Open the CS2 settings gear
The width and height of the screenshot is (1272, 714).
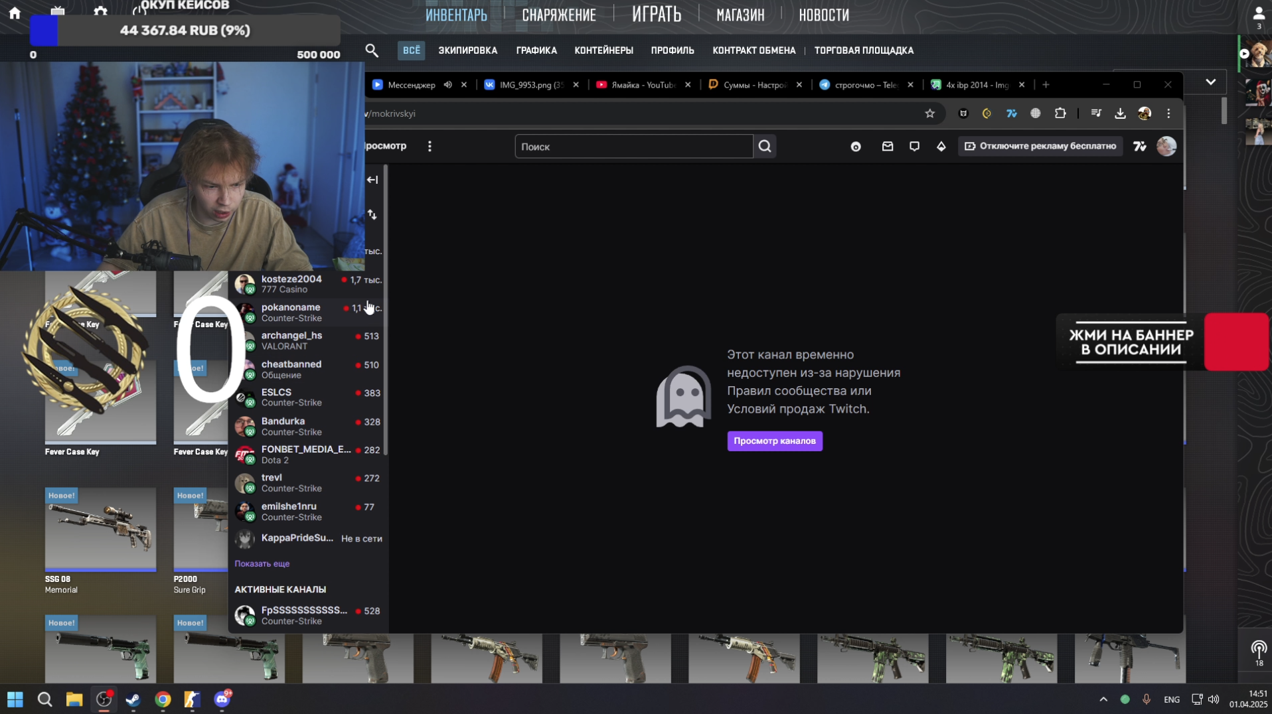[100, 11]
